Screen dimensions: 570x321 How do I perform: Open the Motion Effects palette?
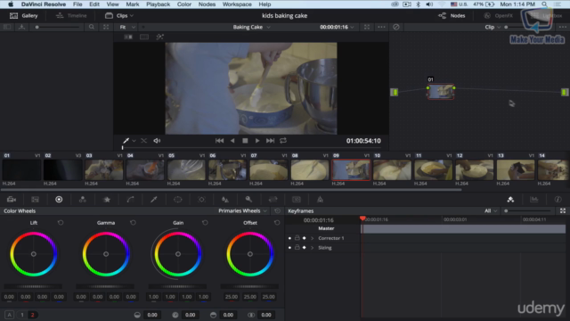[107, 200]
